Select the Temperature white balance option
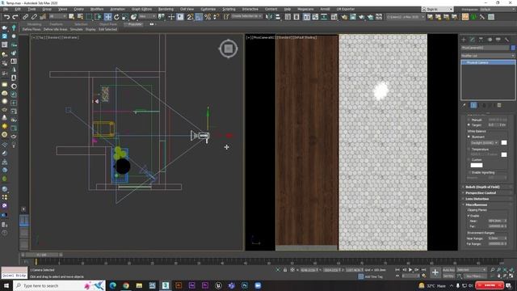Image resolution: width=517 pixels, height=291 pixels. click(469, 149)
